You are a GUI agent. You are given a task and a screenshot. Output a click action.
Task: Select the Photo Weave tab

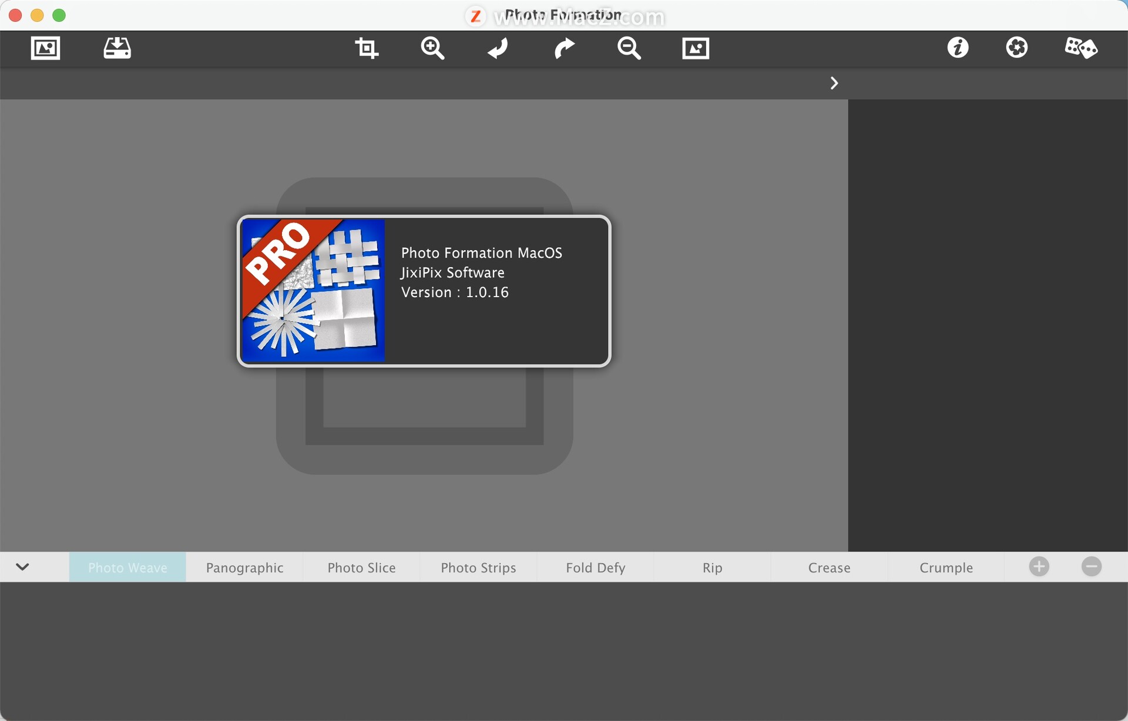pyautogui.click(x=127, y=567)
